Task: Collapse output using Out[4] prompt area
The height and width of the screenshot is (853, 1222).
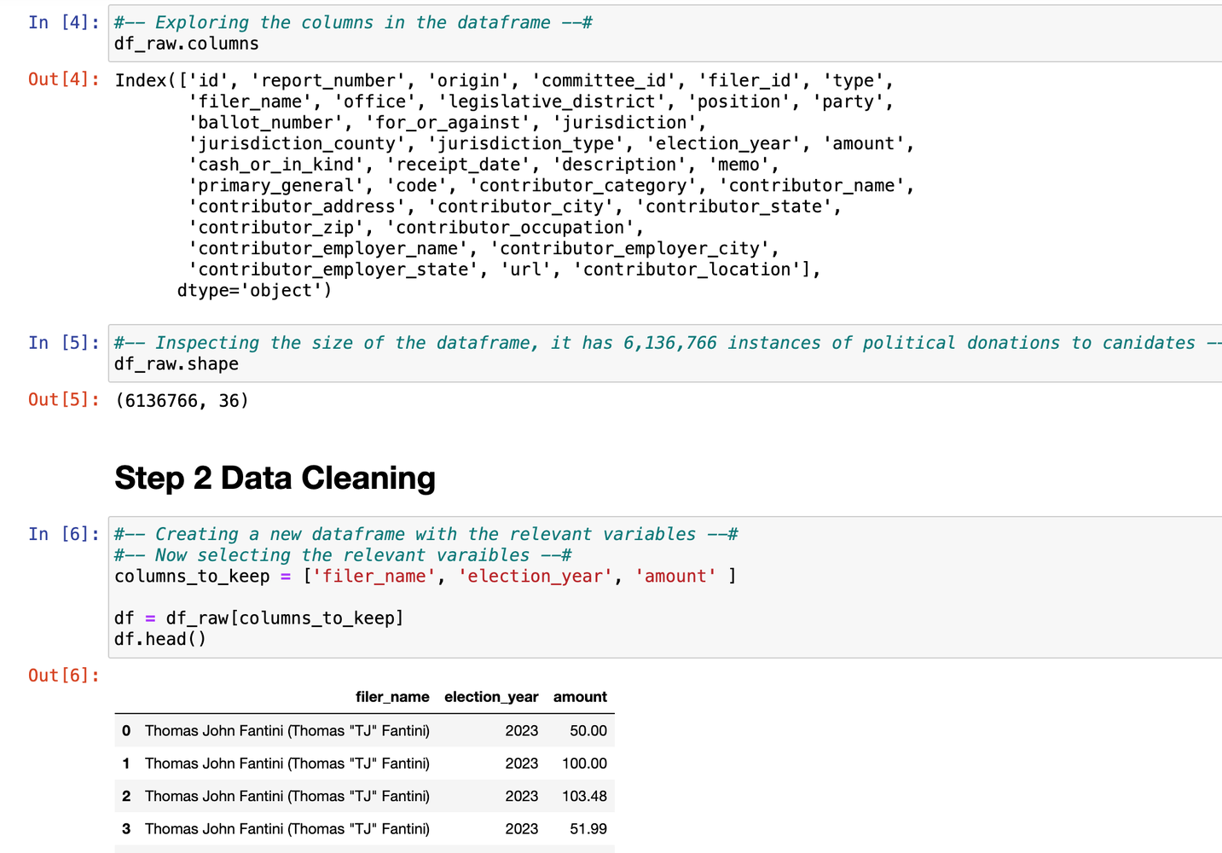Action: pos(63,80)
